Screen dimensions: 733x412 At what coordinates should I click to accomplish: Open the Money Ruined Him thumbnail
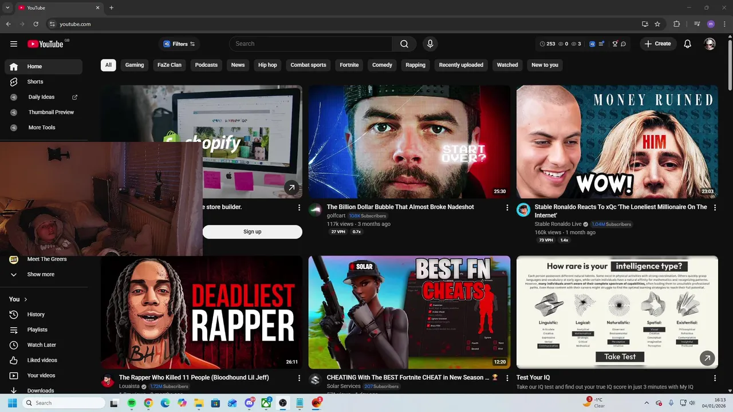617,142
